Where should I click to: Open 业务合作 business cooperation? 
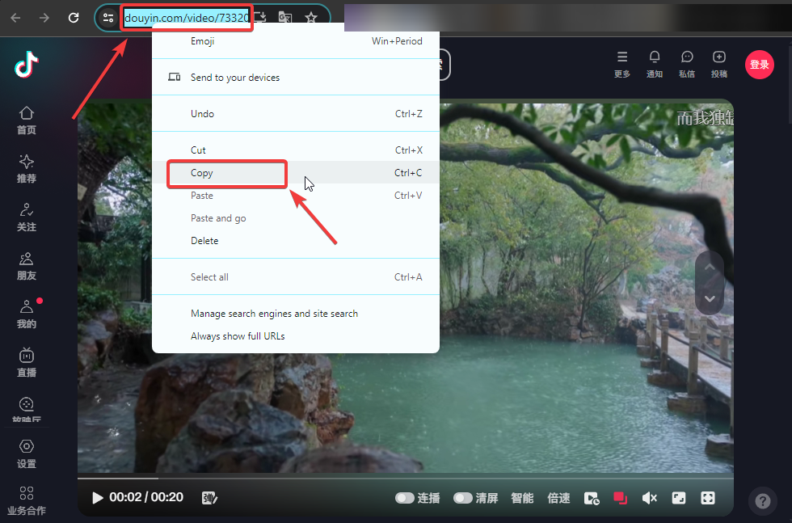coord(26,500)
